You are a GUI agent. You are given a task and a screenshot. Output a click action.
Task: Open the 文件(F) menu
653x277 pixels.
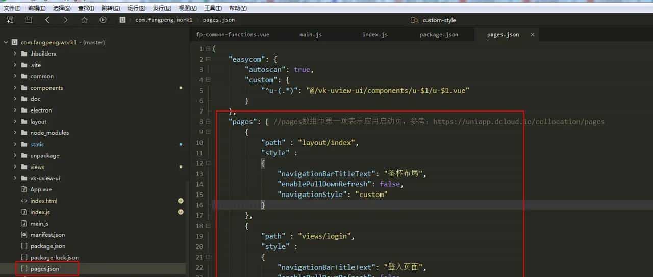[12, 8]
